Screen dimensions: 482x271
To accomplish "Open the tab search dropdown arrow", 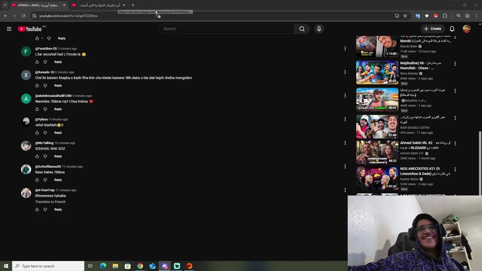I will [x=5, y=5].
